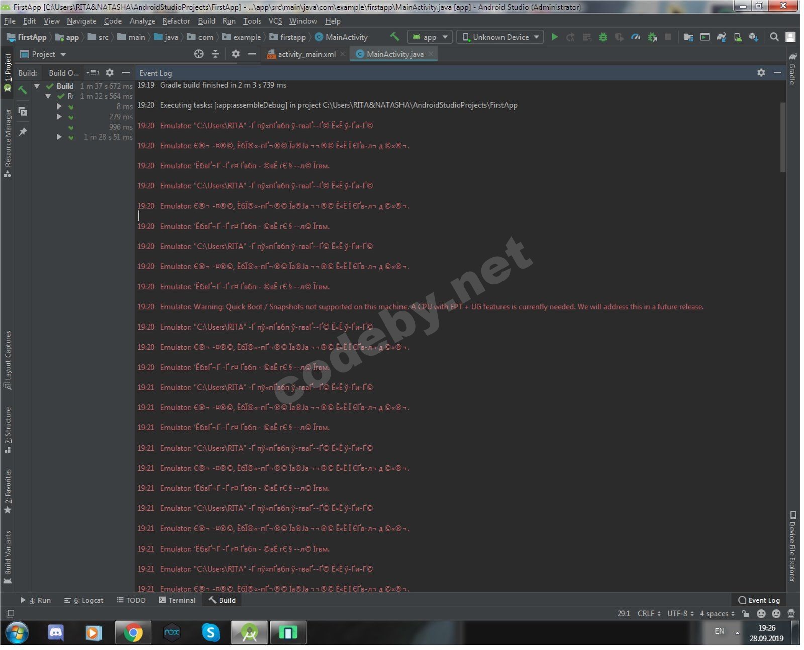Open the Build output filter dropdown
Image resolution: width=804 pixels, height=650 pixels.
93,73
